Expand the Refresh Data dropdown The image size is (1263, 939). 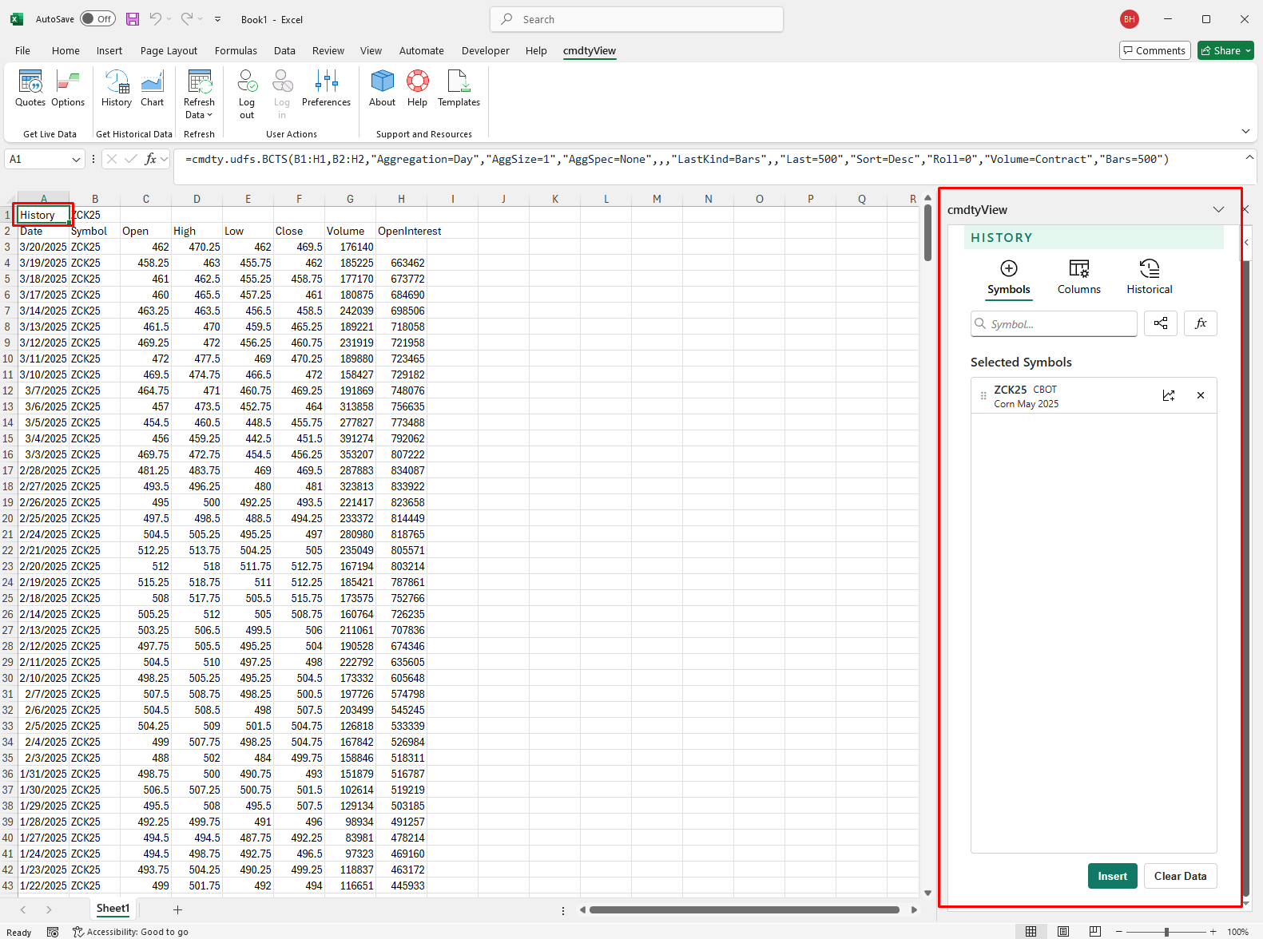pyautogui.click(x=199, y=95)
